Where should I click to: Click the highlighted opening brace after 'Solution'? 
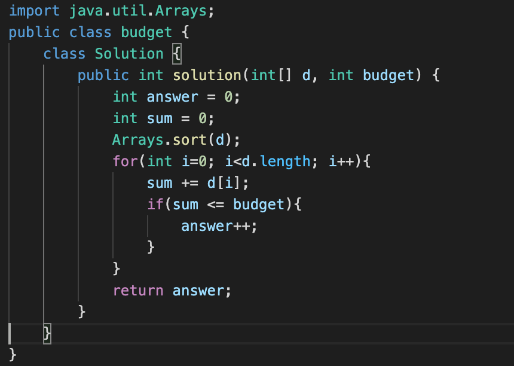click(177, 54)
